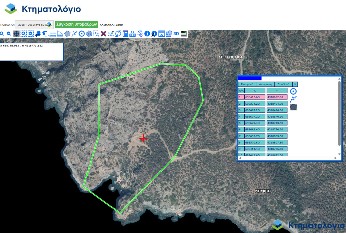Click the circle point tool in toolbar

pyautogui.click(x=81, y=34)
